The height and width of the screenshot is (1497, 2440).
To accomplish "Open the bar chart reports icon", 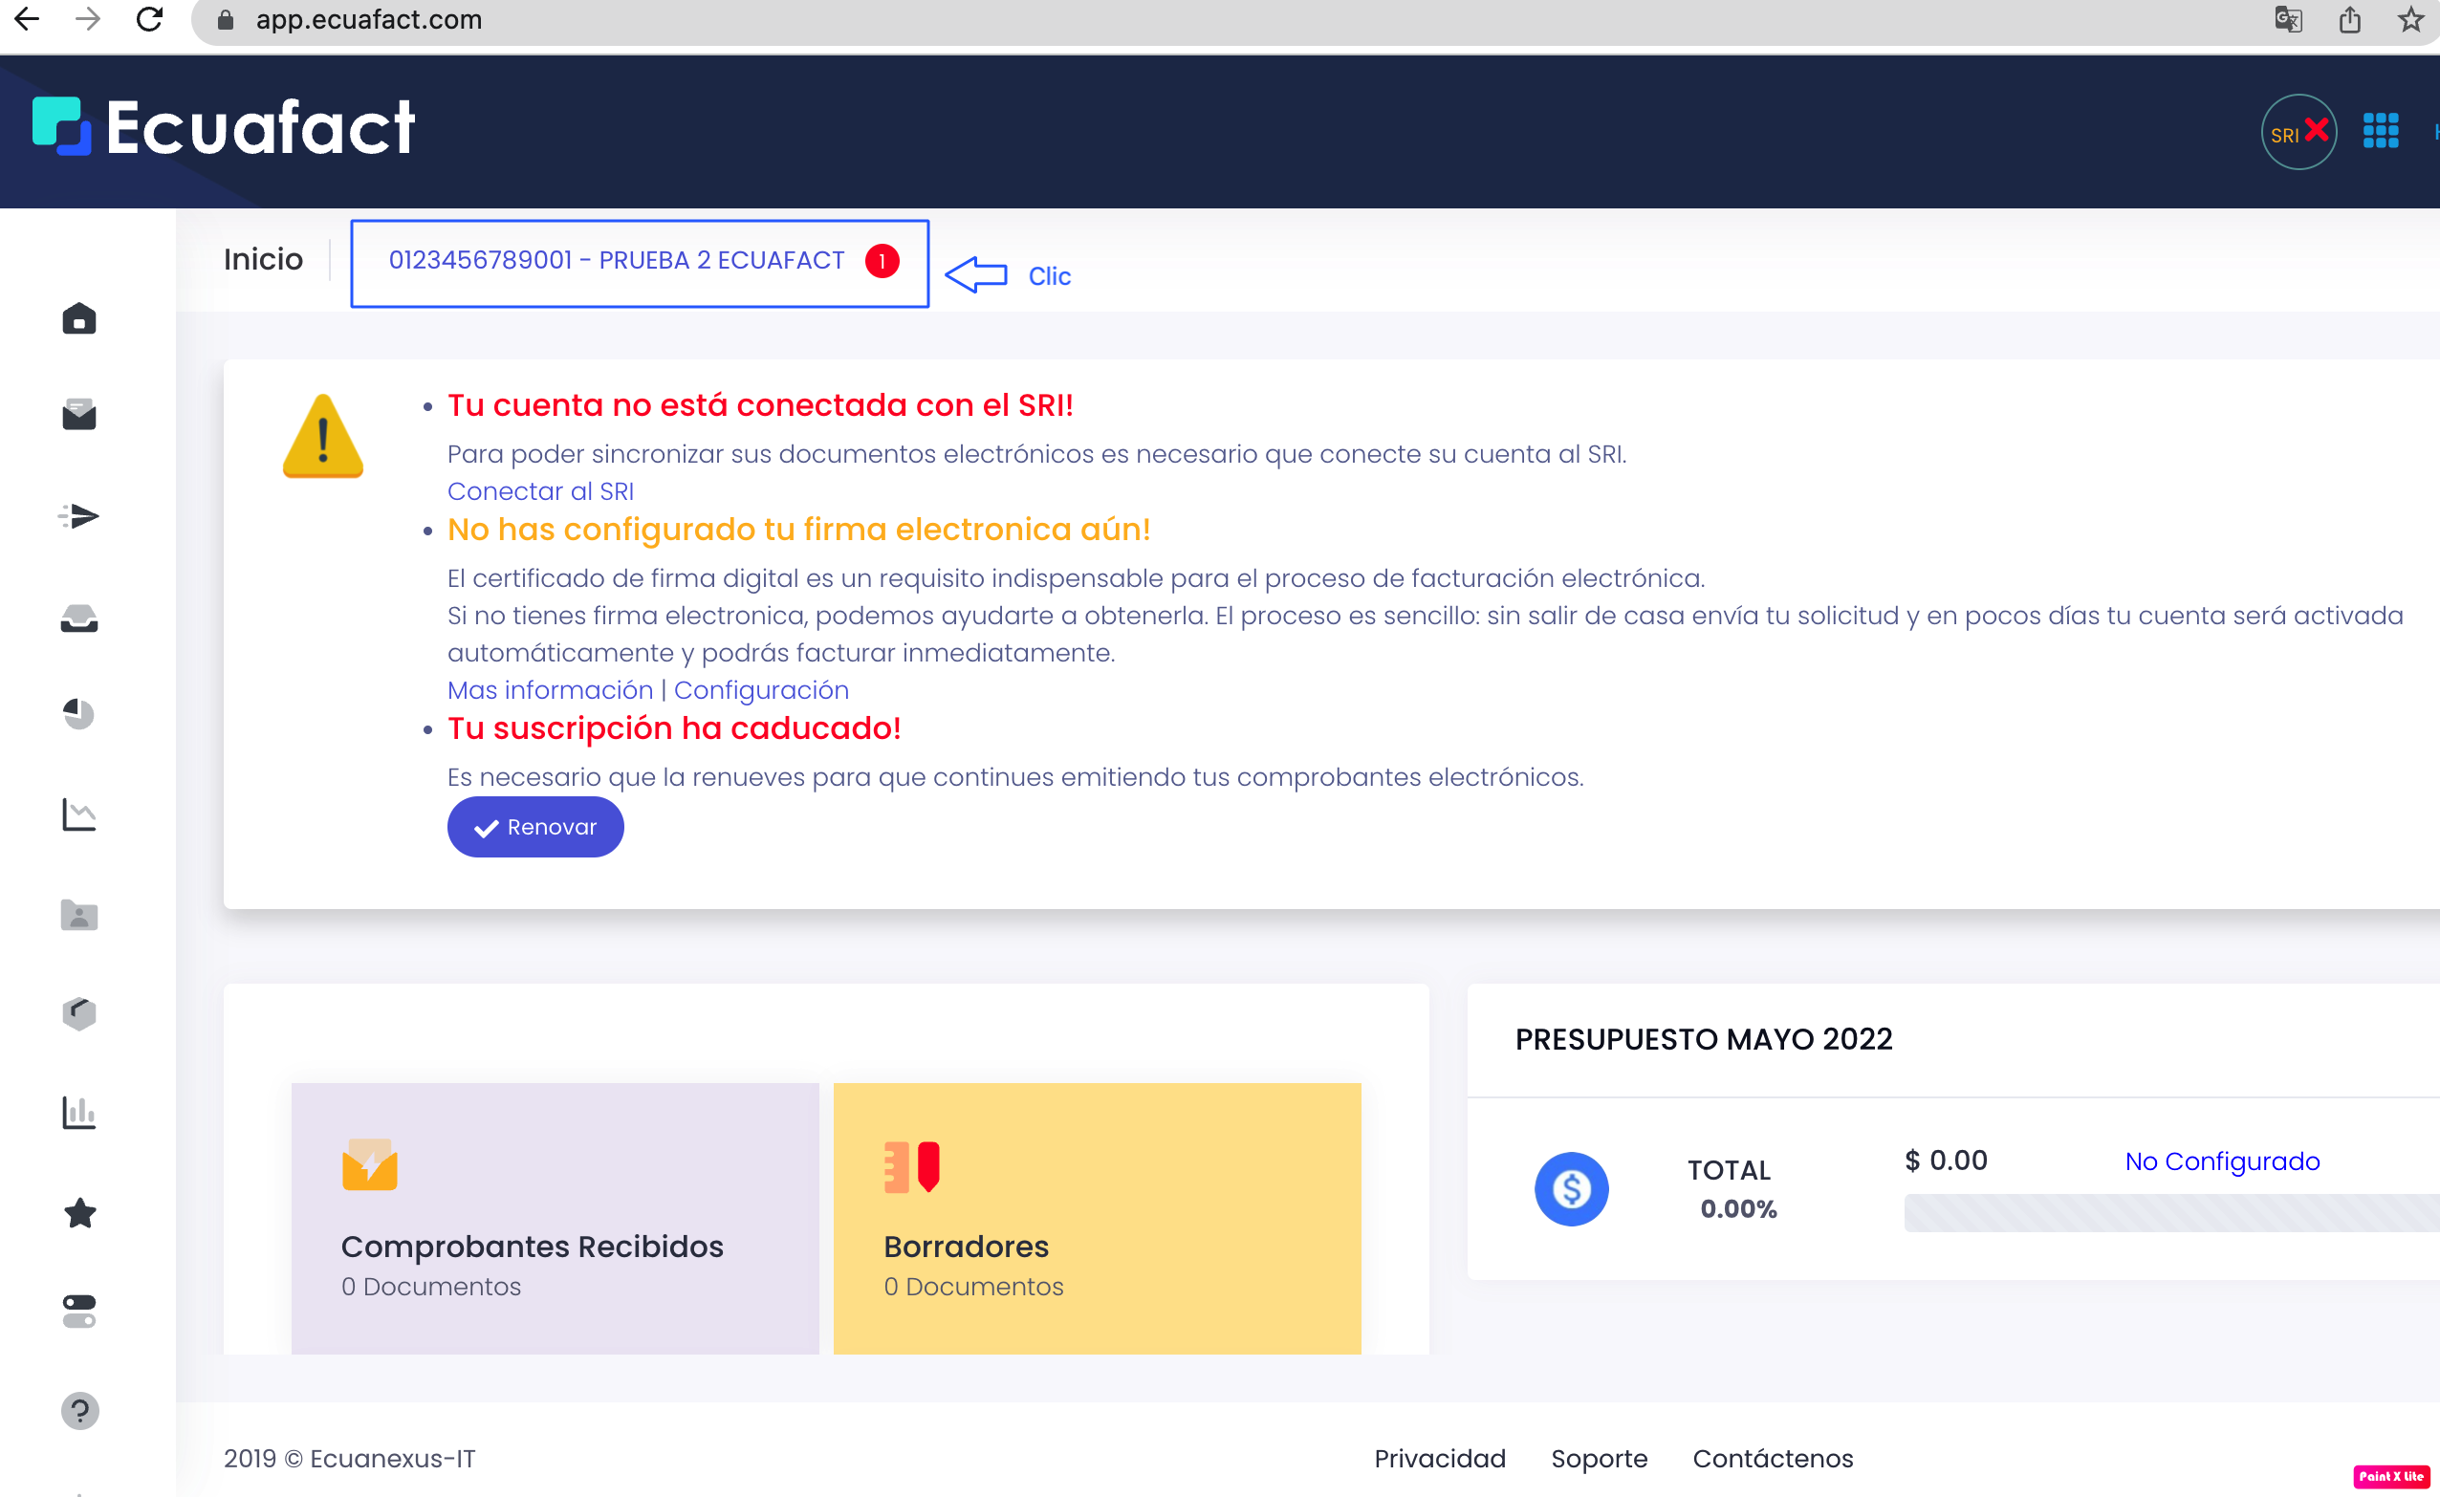I will 78,1113.
